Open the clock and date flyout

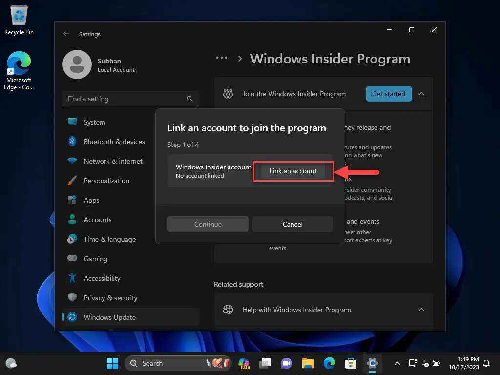(464, 363)
